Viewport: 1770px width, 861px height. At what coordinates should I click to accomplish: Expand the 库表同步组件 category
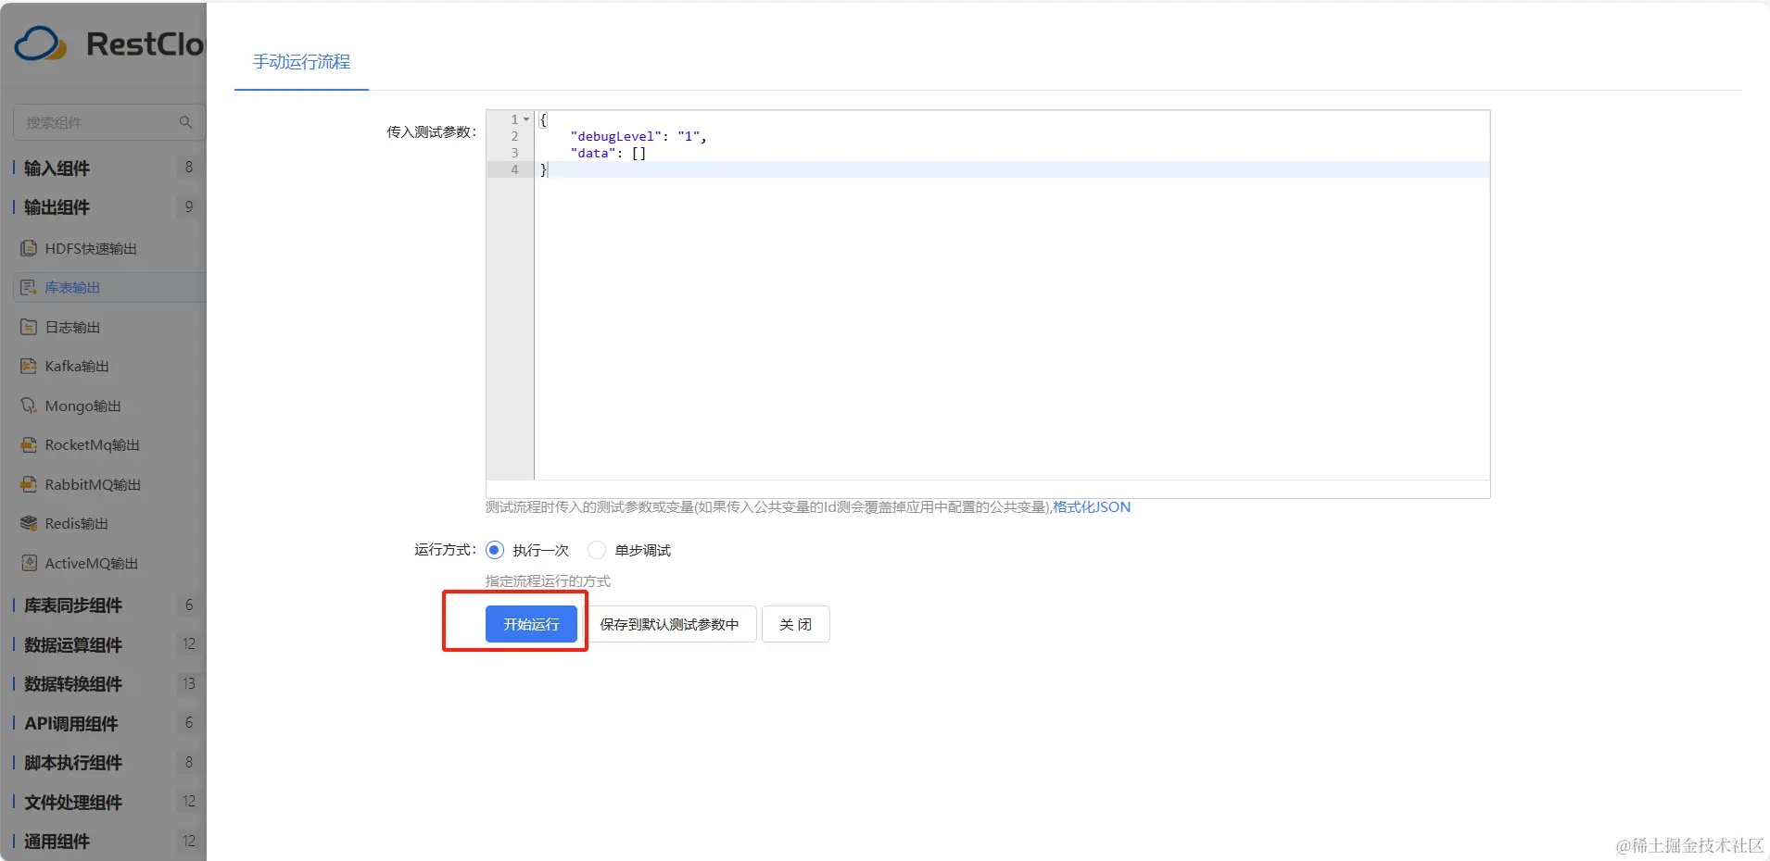pyautogui.click(x=73, y=605)
